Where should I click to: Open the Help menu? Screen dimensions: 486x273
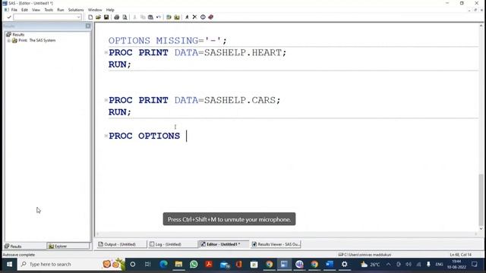click(110, 10)
